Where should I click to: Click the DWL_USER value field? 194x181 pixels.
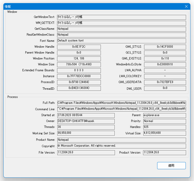pyautogui.click(x=165, y=88)
